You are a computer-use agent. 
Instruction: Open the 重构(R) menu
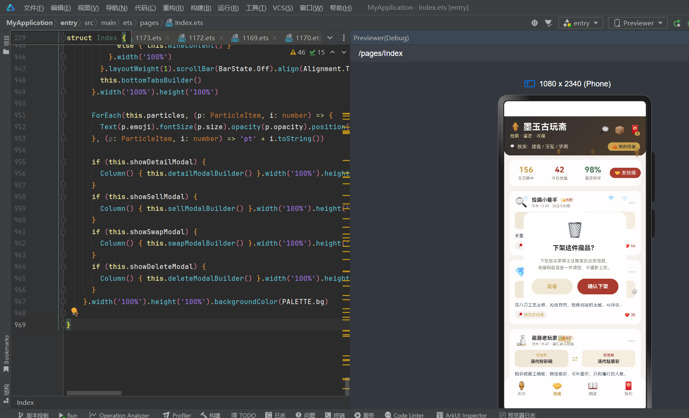click(173, 8)
